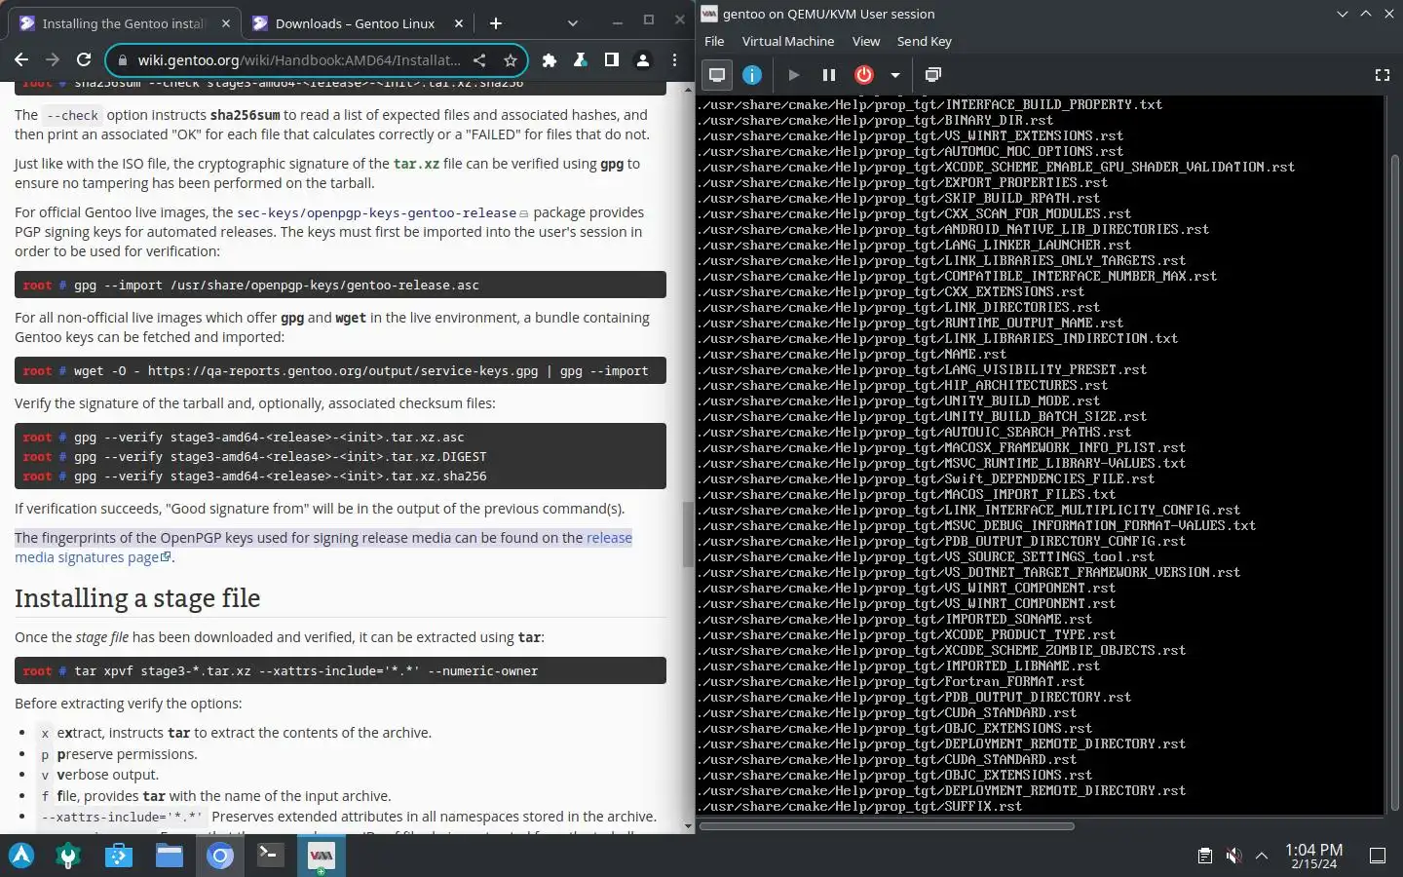The image size is (1403, 877).
Task: Open the browser profile icon
Action: [x=643, y=60]
